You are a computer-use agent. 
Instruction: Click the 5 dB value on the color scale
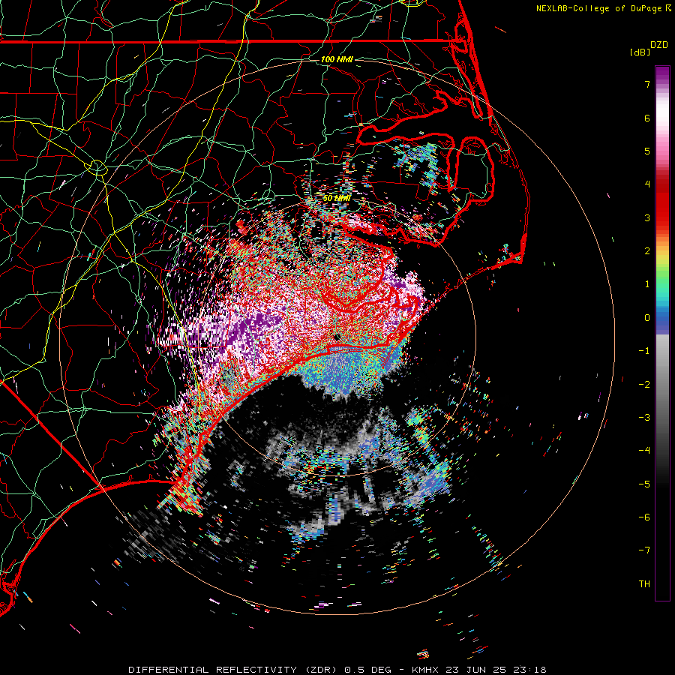(647, 151)
